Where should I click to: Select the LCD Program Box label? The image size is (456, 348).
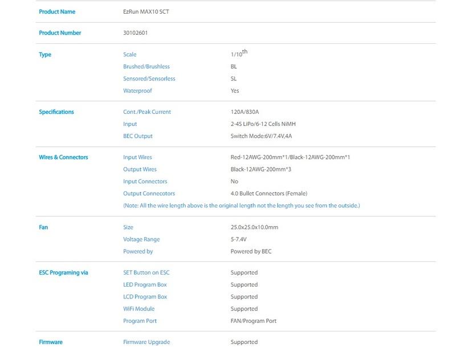[x=145, y=297]
